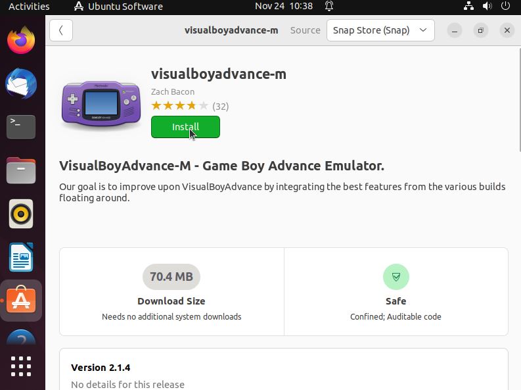Click 'No details for this release' text
The image size is (521, 390).
coord(127,385)
